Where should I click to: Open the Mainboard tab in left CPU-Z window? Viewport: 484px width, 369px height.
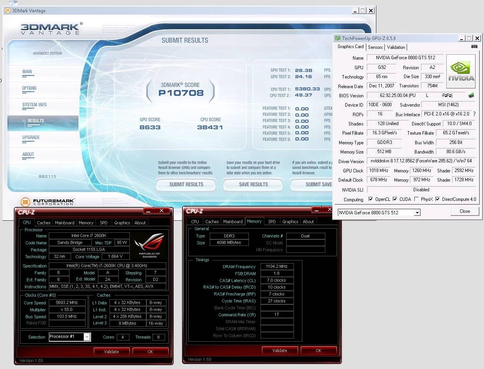[x=65, y=222]
